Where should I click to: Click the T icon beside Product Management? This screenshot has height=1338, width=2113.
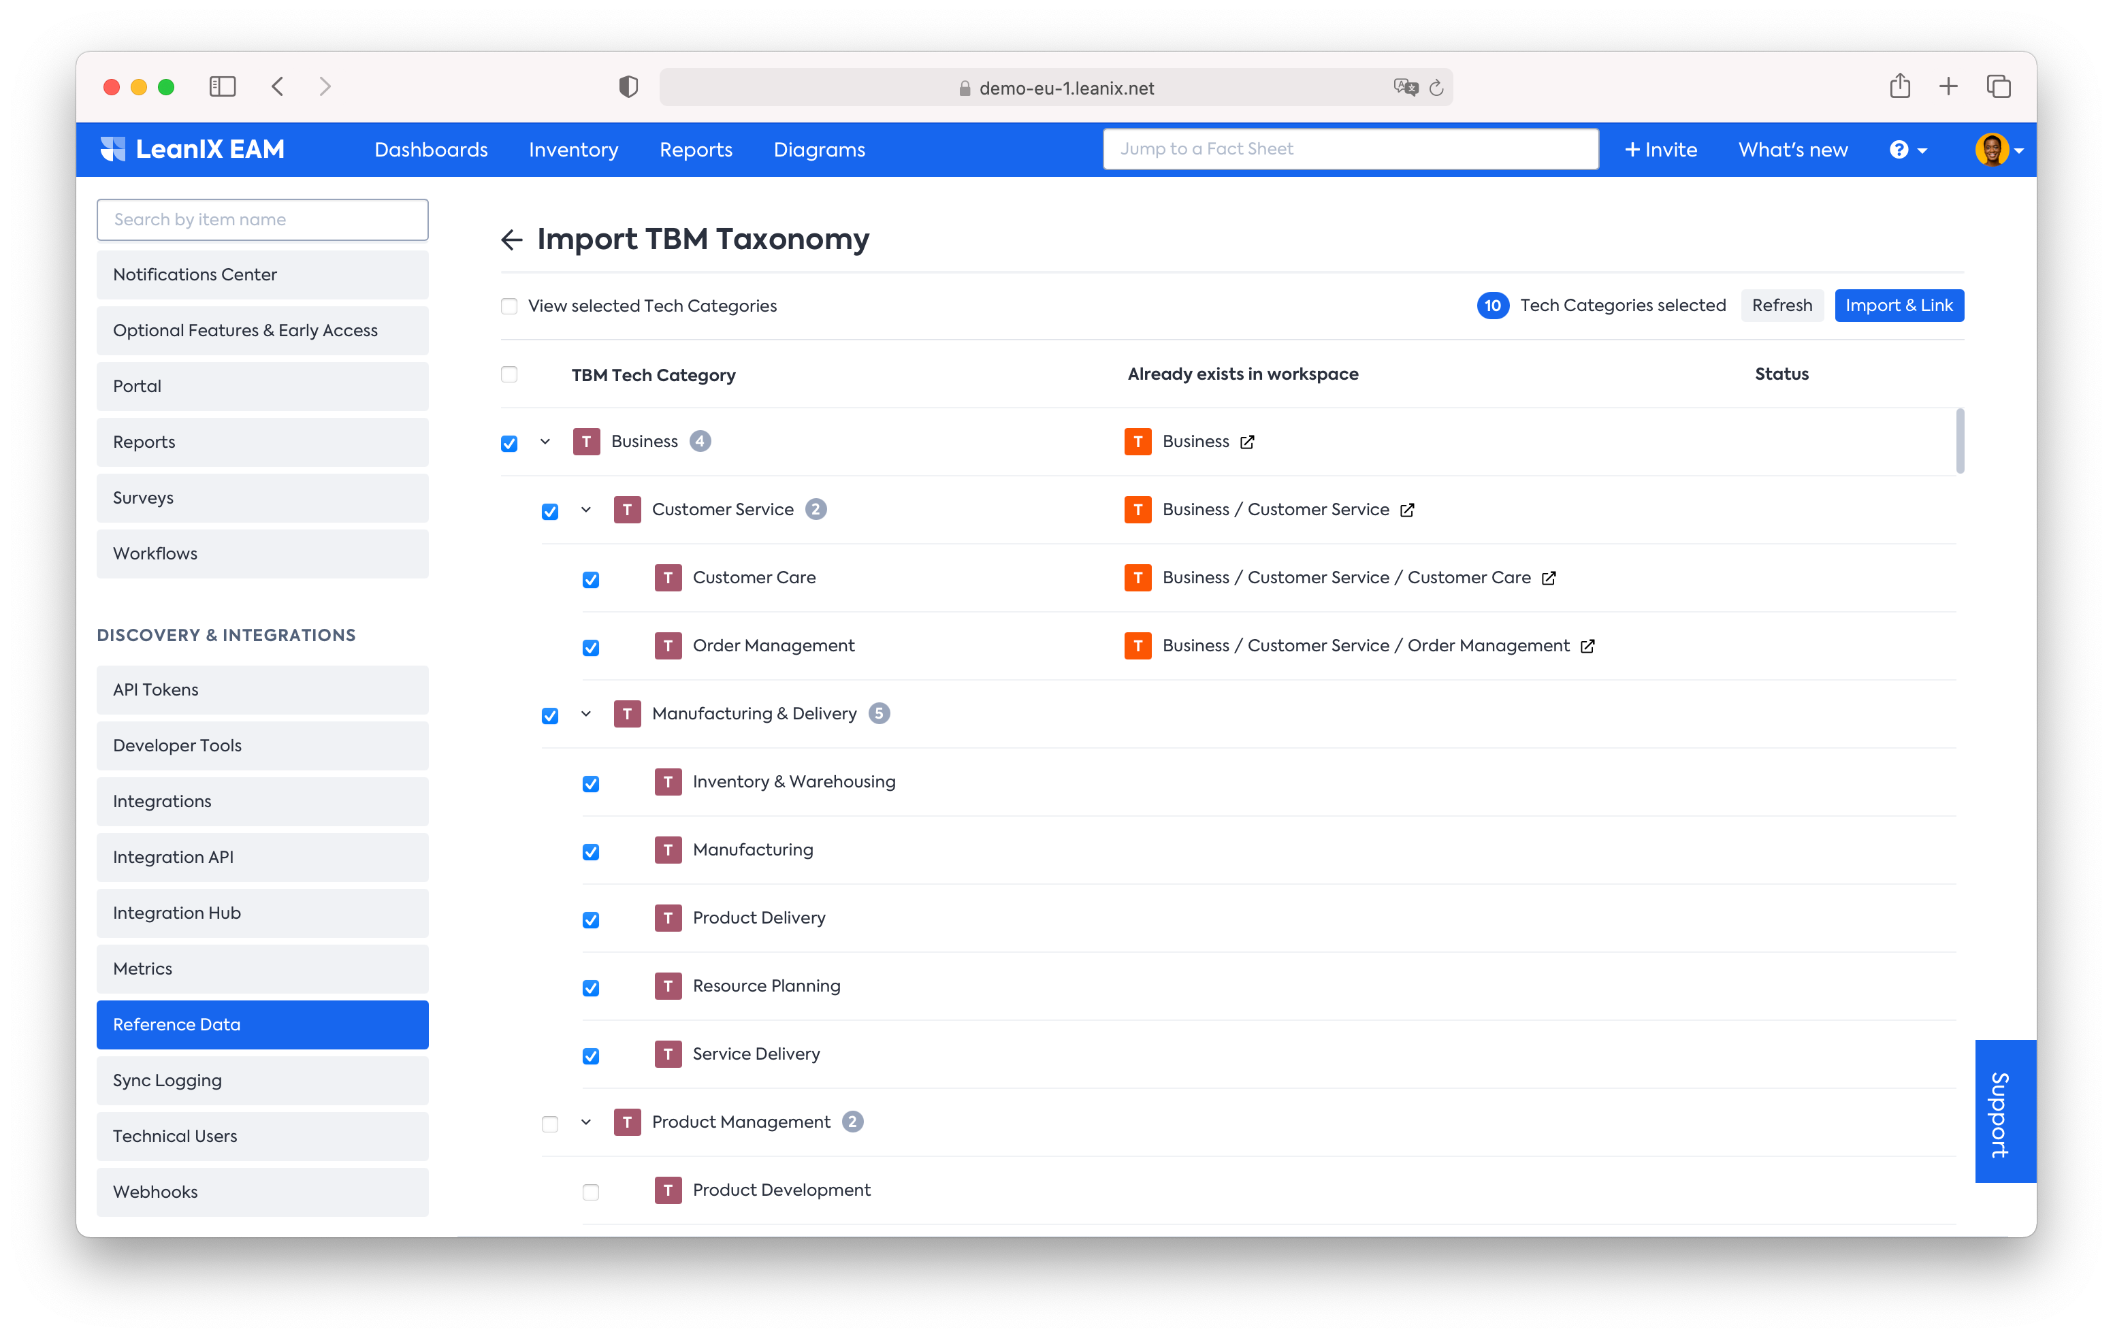tap(628, 1122)
